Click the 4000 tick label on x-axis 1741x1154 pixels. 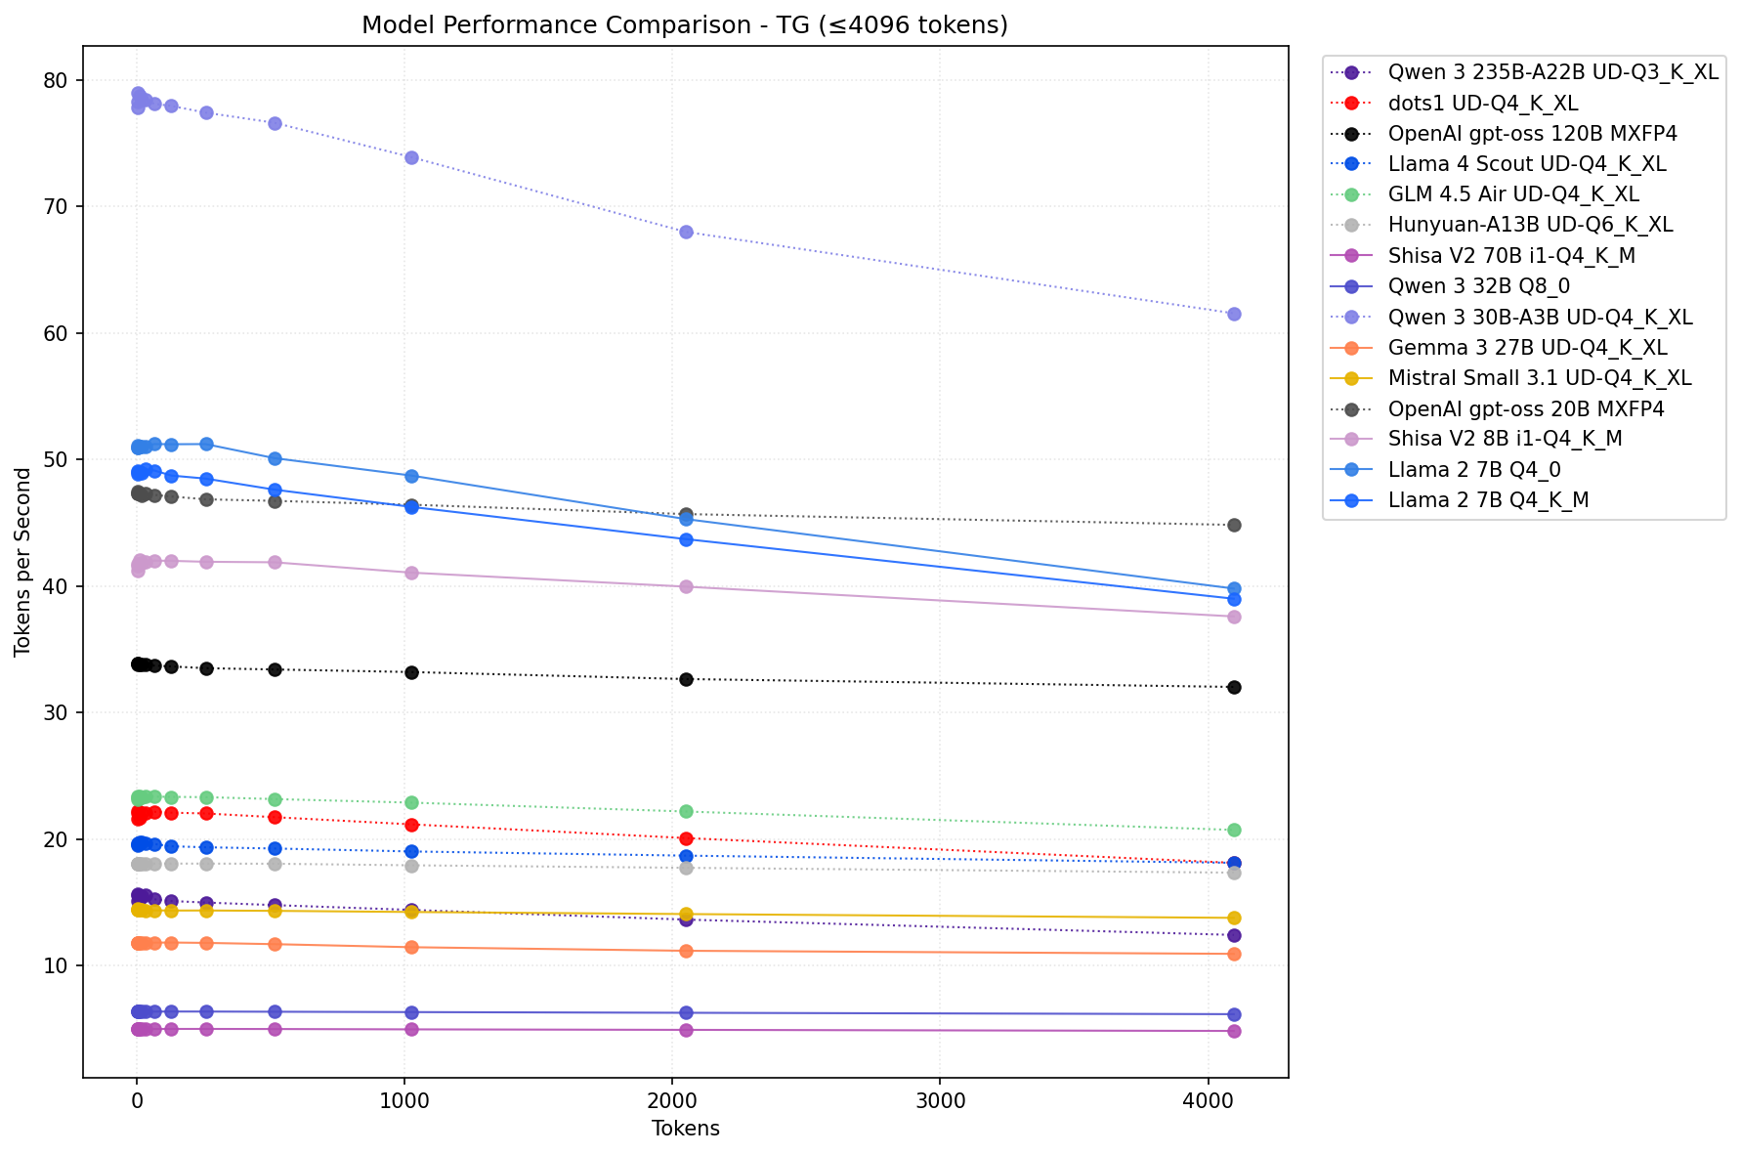click(1208, 1101)
